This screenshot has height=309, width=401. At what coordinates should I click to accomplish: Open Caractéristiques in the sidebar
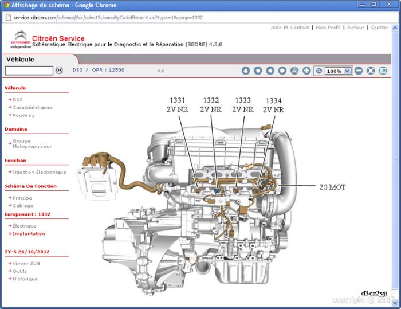[x=33, y=107]
